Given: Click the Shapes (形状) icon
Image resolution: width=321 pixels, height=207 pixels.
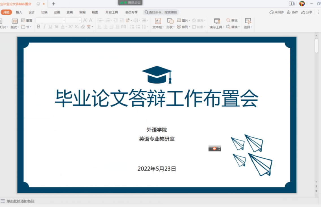Looking at the screenshot, I should 170,21.
